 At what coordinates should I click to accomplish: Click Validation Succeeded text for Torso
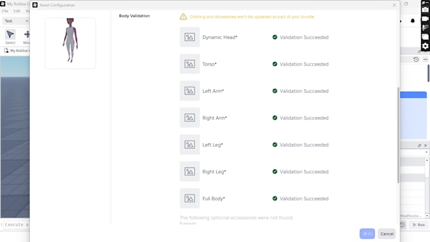pos(304,64)
